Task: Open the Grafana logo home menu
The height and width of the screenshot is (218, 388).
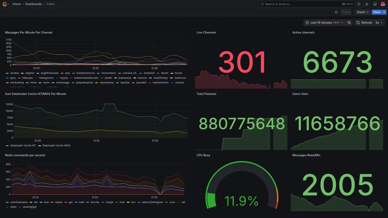Action: click(5, 4)
